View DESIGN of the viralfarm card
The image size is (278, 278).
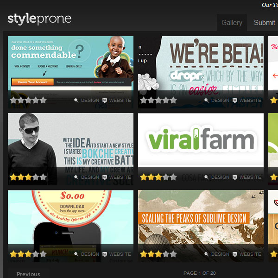(220, 177)
